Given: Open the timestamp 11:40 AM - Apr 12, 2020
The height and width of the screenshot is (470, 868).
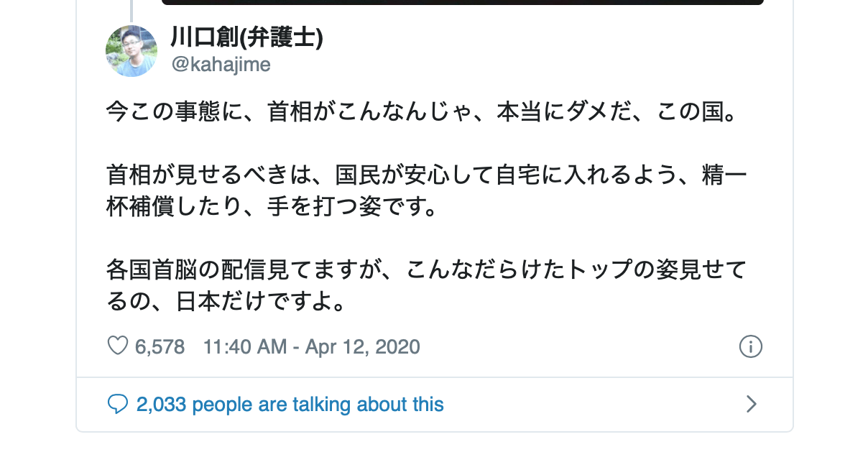Looking at the screenshot, I should click(311, 347).
